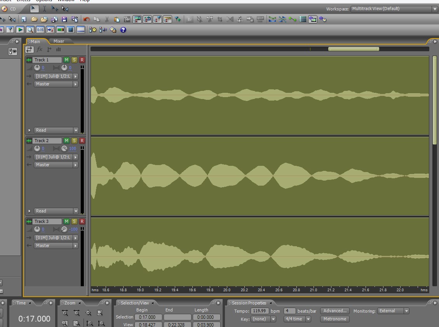Click the purple Save Session disk icon

(64, 19)
